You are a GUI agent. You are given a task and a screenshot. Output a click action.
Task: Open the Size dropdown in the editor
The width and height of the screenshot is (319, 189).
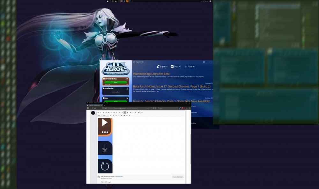(99, 116)
